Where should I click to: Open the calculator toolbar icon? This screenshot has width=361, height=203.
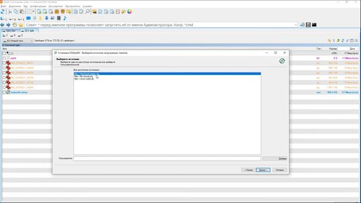pyautogui.click(x=59, y=18)
